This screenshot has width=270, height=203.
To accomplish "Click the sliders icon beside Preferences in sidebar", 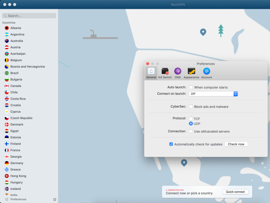I will tap(7, 199).
